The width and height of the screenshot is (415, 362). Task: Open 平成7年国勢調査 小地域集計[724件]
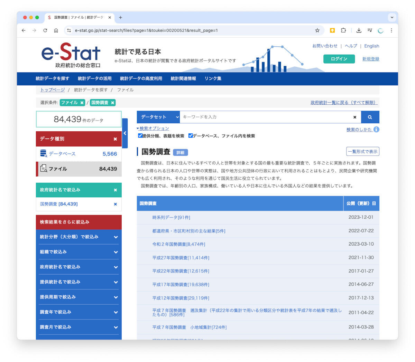coord(190,327)
